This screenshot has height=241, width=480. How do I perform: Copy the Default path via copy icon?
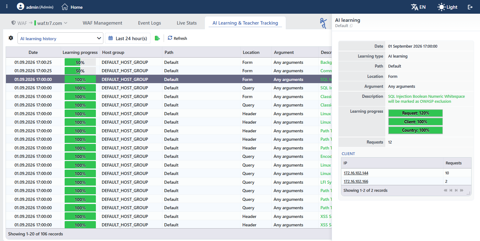tap(351, 26)
